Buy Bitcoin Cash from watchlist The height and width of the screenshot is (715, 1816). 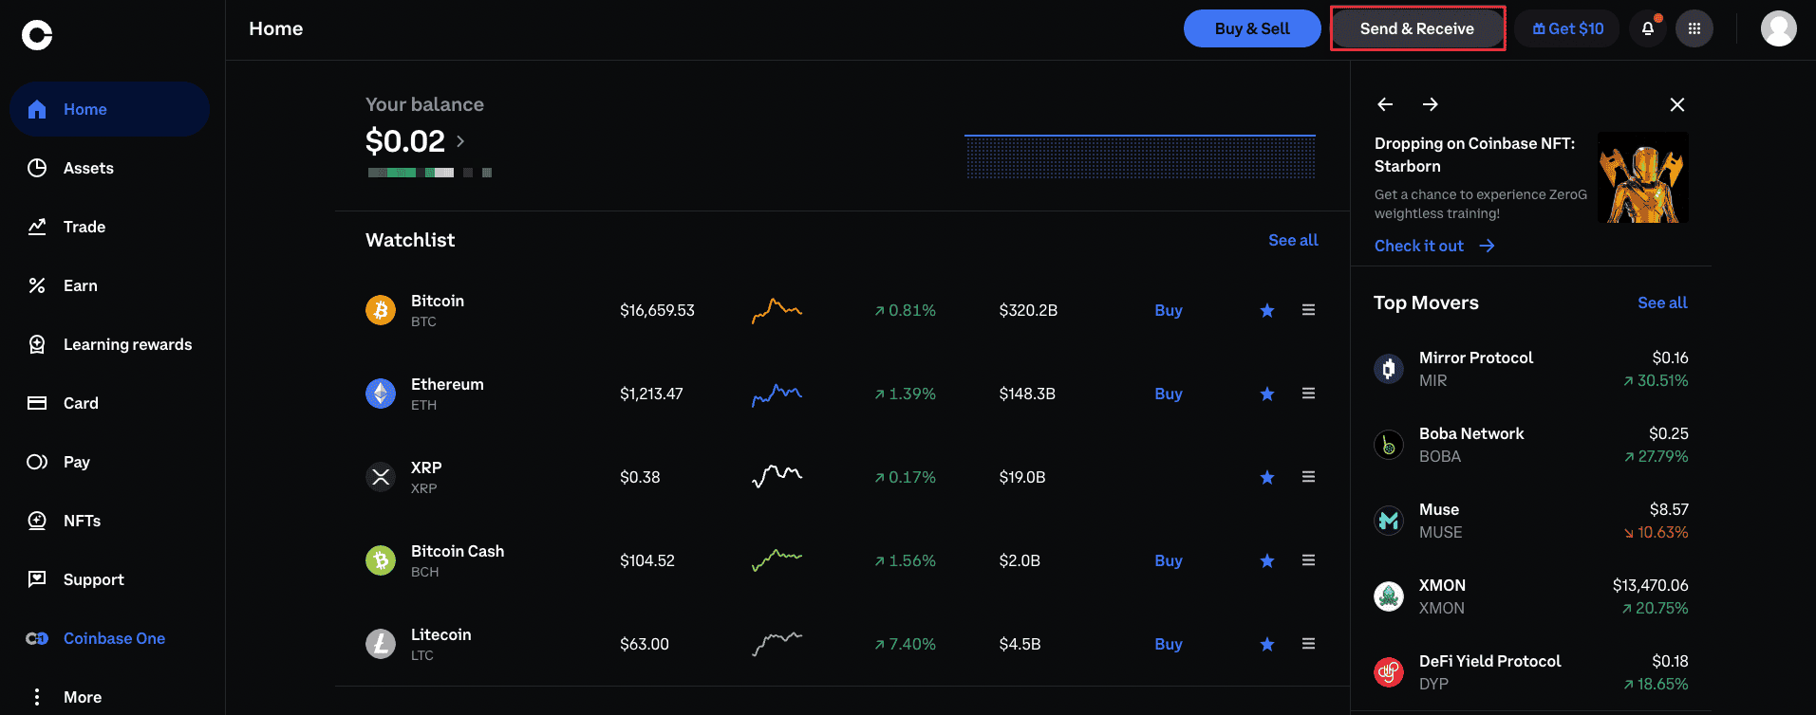(x=1169, y=560)
